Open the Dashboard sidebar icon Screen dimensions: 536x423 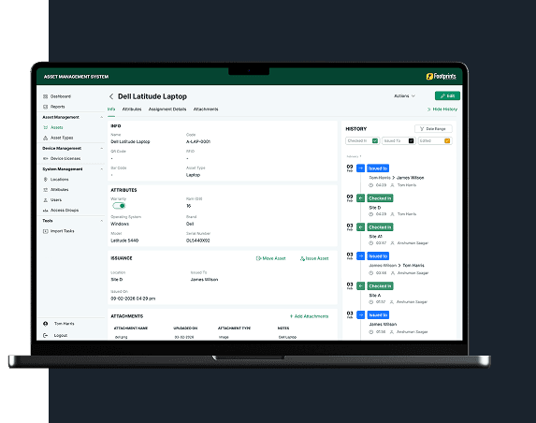(45, 96)
